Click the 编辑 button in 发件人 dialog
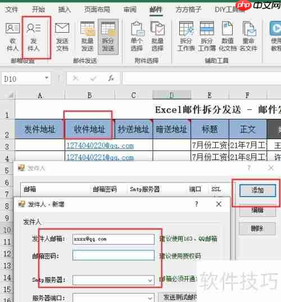 tap(257, 210)
